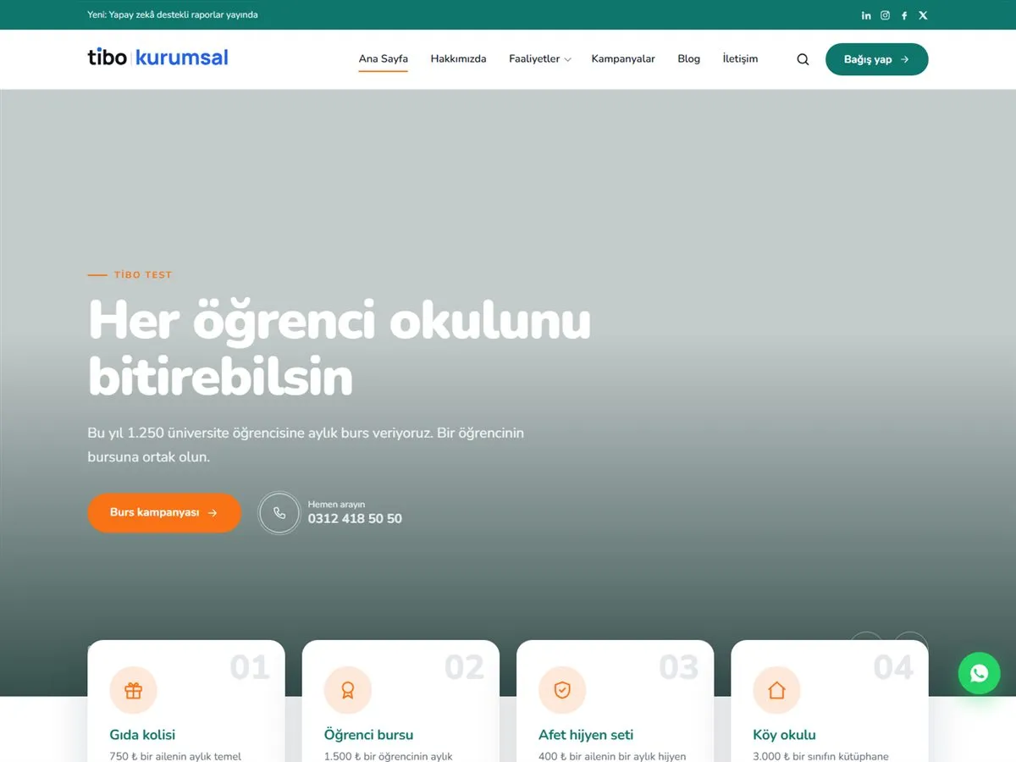The width and height of the screenshot is (1016, 762).
Task: Open the X (Twitter) icon in top bar
Action: [x=923, y=15]
